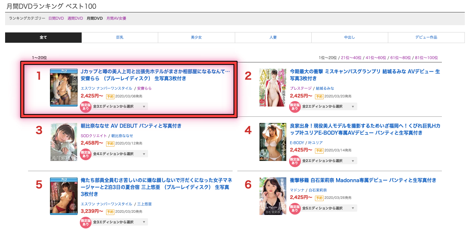Click the 白石茉莉奈 performer link
The height and width of the screenshot is (231, 467).
click(318, 190)
